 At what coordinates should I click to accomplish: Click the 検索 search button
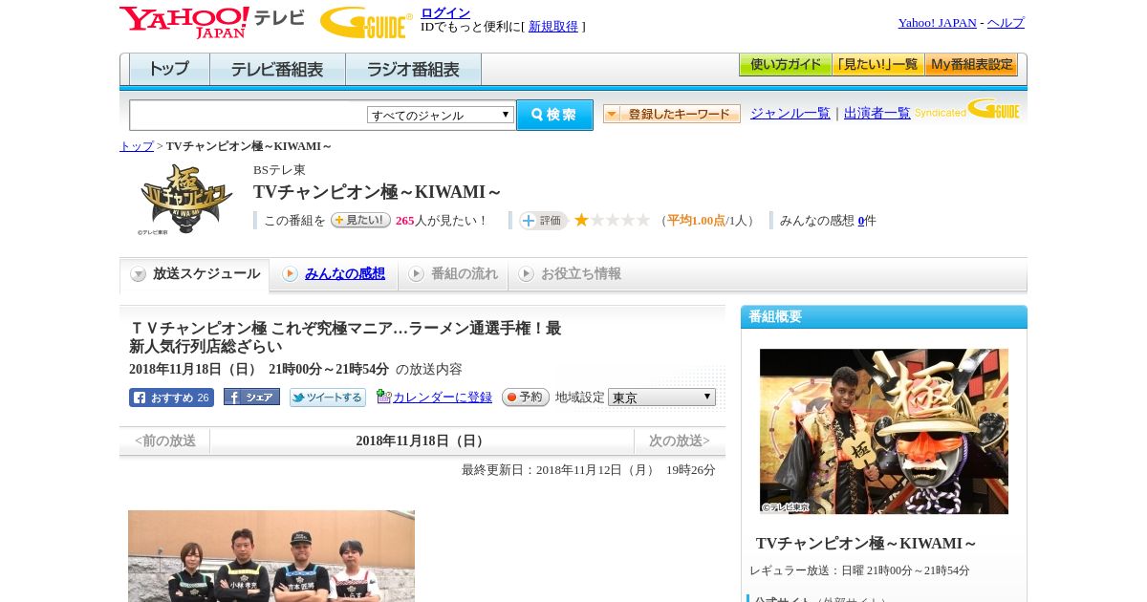(554, 115)
